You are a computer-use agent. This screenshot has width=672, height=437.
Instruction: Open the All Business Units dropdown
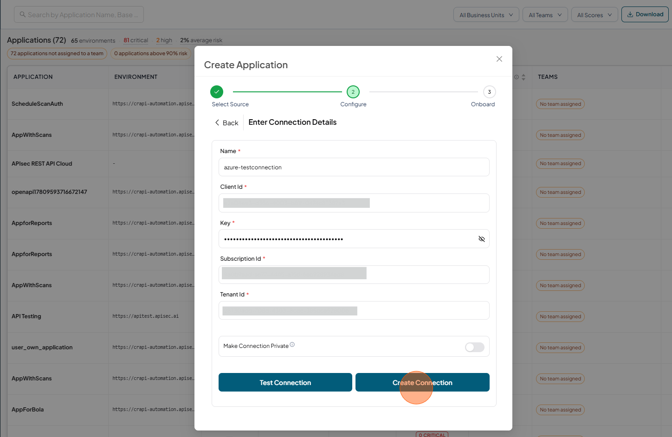486,15
